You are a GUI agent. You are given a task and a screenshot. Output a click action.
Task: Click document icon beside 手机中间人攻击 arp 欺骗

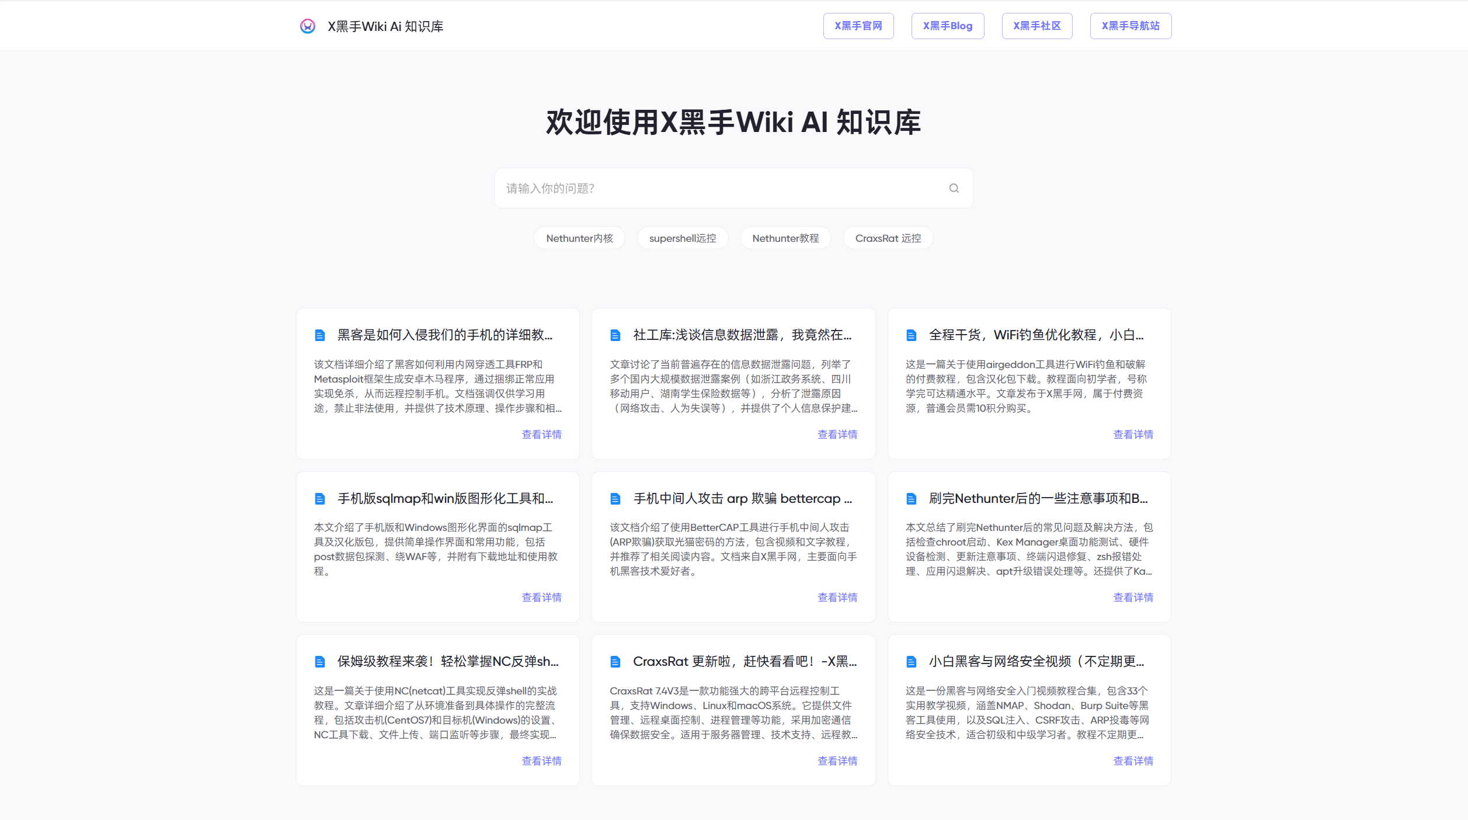coord(615,499)
